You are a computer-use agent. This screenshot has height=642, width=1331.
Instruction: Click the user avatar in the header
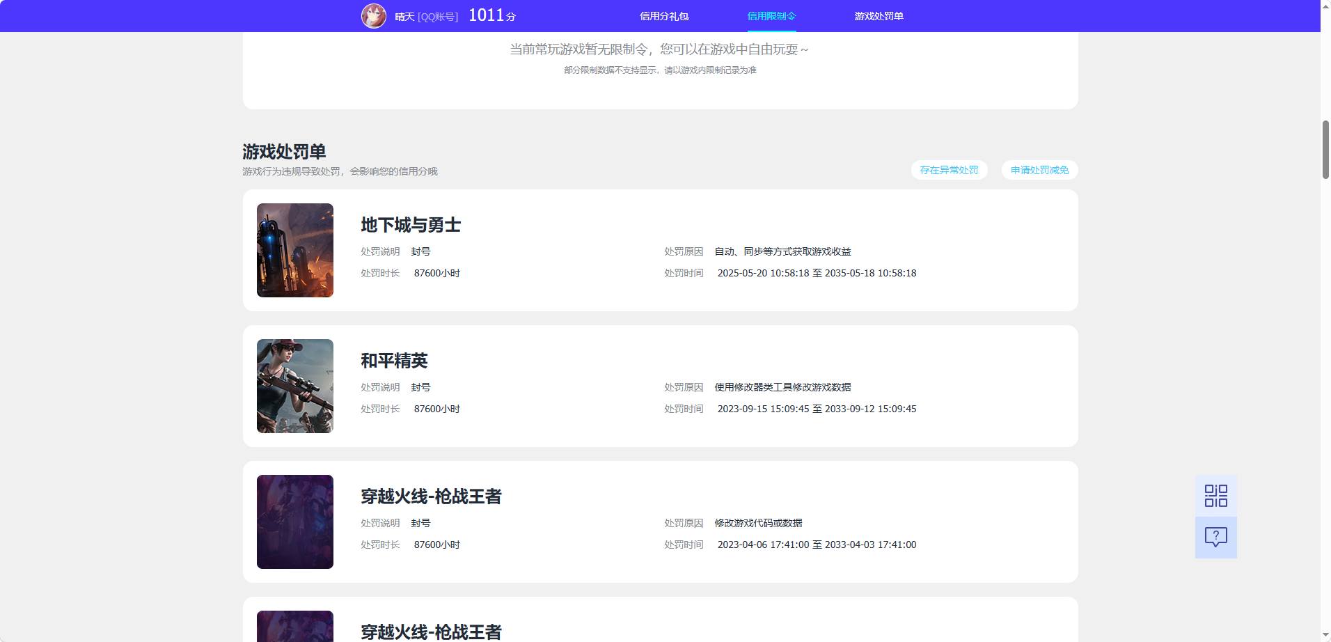[374, 16]
